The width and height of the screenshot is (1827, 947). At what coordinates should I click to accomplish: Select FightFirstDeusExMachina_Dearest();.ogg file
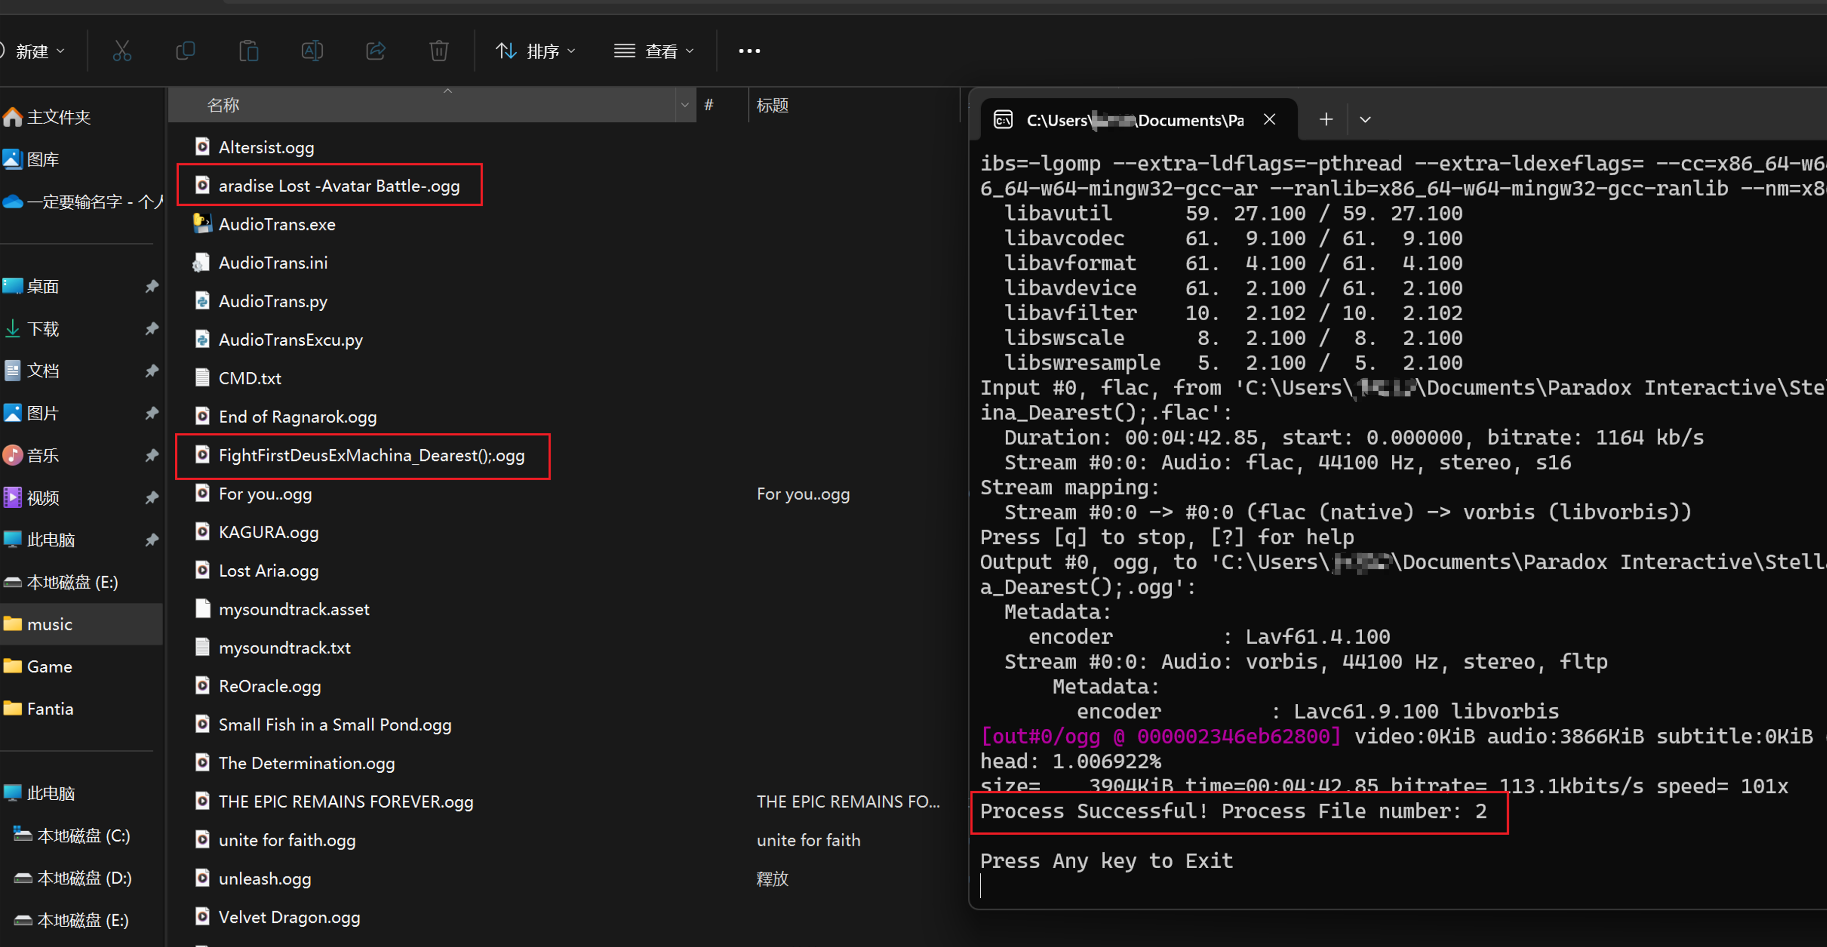(x=371, y=456)
